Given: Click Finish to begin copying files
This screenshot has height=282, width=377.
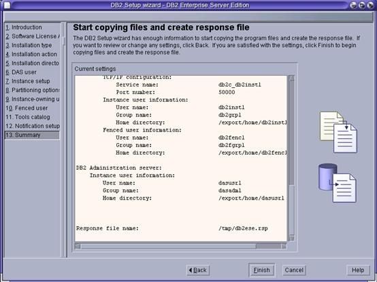Looking at the screenshot, I should (261, 270).
